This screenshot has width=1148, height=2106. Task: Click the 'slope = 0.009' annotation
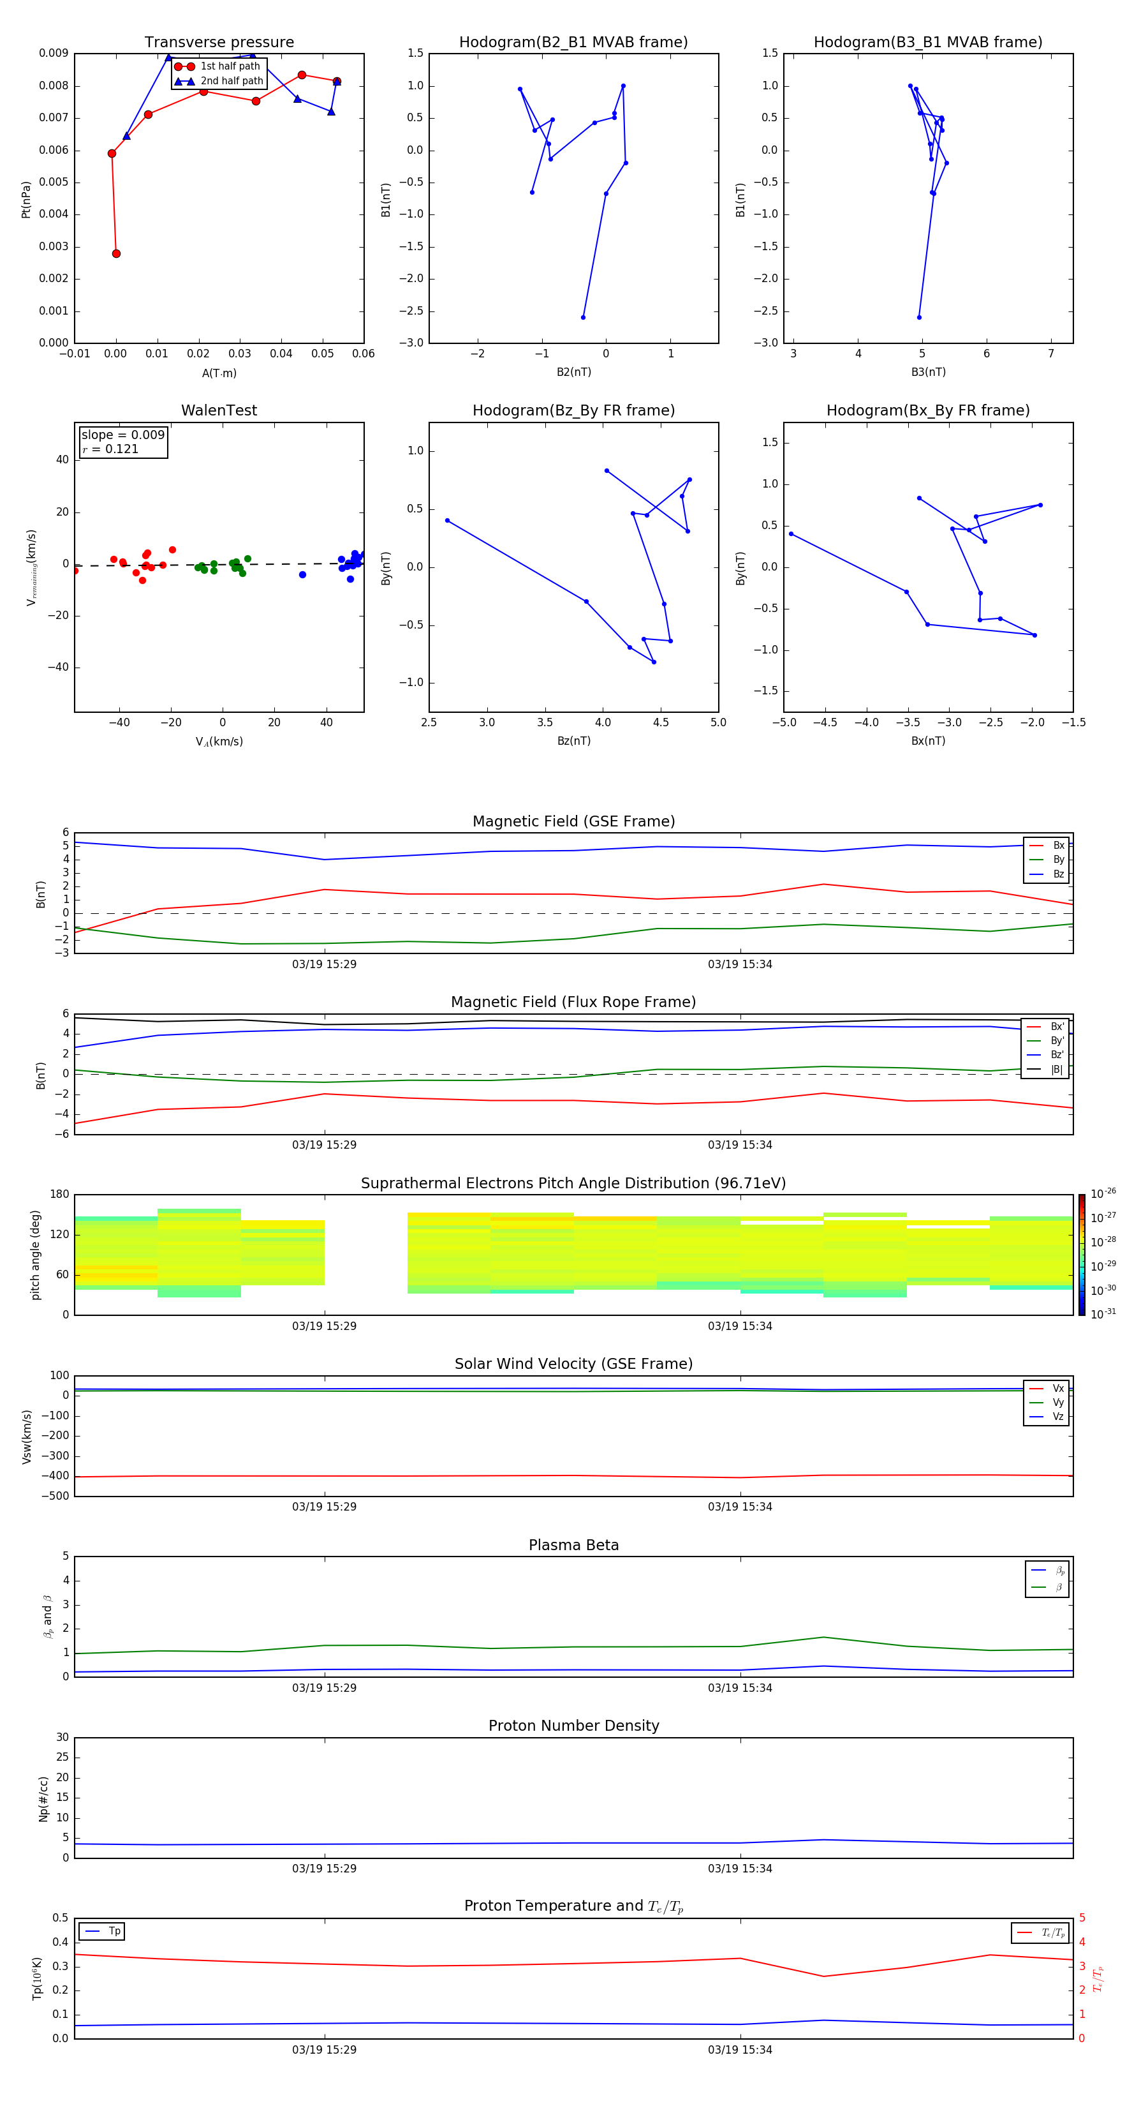point(122,435)
